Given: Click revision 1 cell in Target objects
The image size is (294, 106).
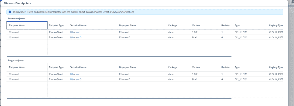Looking at the screenshot, I should point(227,74).
